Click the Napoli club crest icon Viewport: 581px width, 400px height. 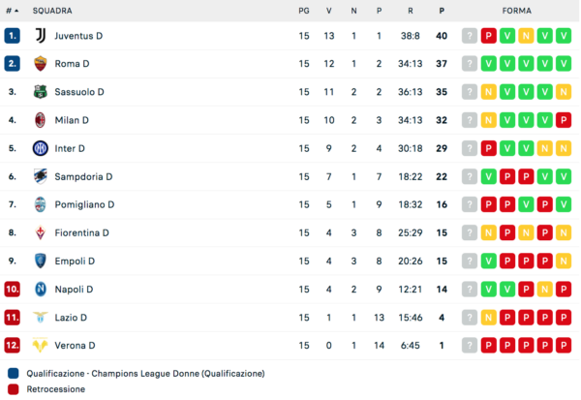tap(40, 289)
